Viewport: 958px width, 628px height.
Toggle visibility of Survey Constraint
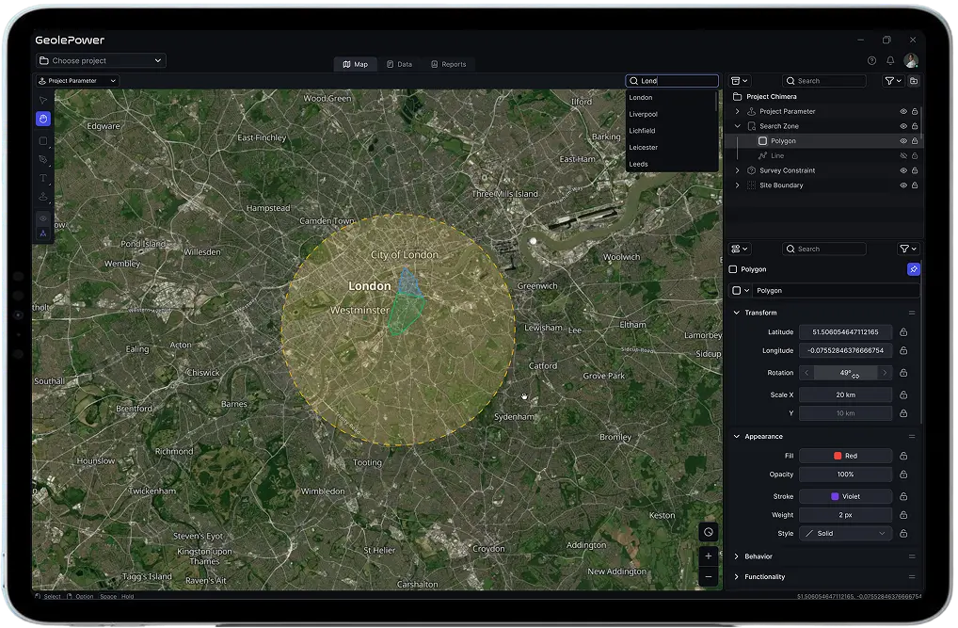[902, 169]
